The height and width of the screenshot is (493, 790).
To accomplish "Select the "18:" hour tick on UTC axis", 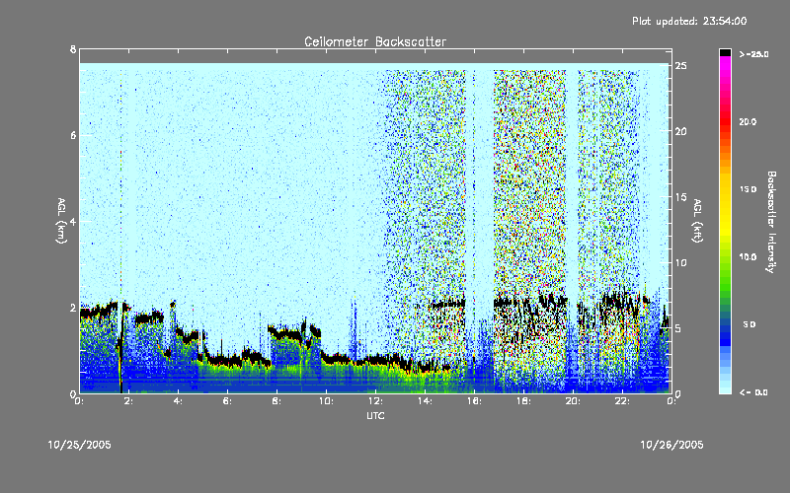I will pos(523,401).
